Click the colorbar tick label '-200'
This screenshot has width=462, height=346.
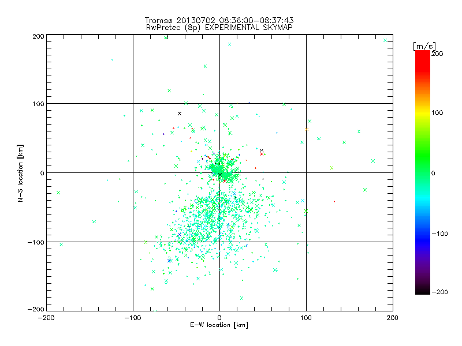pyautogui.click(x=439, y=292)
